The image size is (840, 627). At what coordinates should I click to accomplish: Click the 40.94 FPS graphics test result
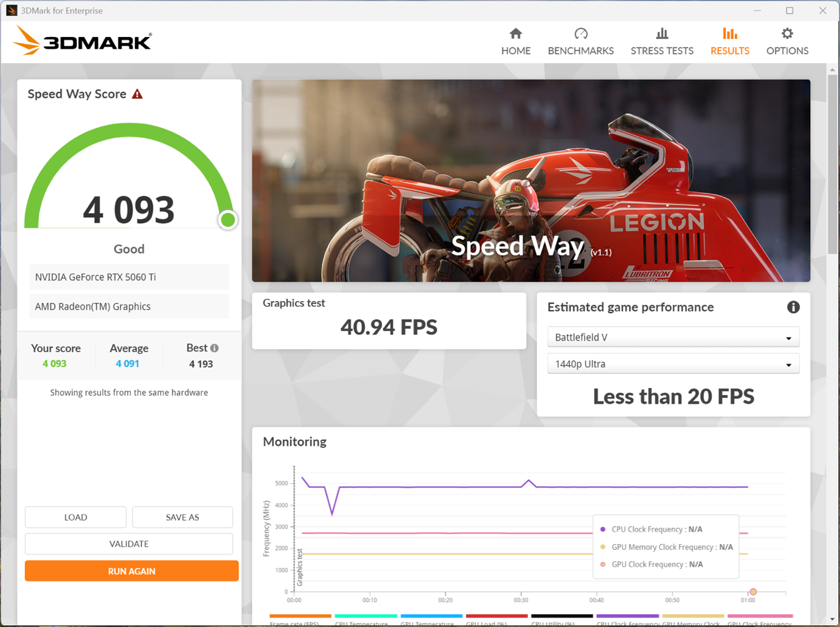pos(389,328)
